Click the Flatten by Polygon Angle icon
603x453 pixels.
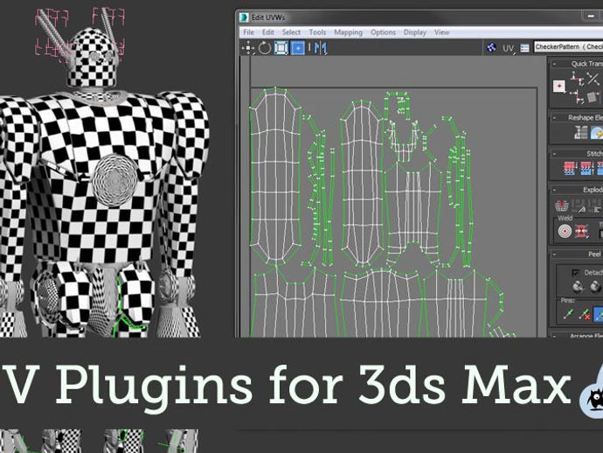pos(578,206)
